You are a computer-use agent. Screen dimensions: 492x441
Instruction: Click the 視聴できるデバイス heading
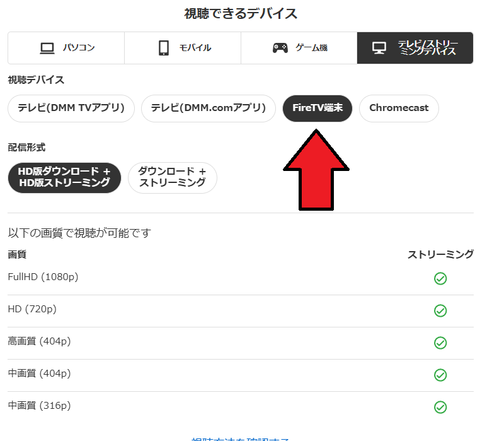pyautogui.click(x=241, y=13)
